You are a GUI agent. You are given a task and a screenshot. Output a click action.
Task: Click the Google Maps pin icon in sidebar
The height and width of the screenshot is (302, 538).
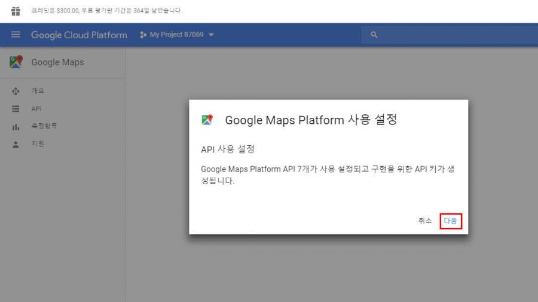pyautogui.click(x=16, y=62)
